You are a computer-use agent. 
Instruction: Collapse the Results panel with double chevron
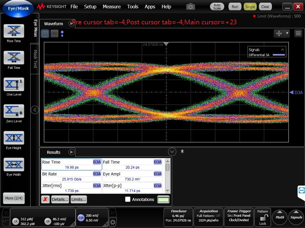click(172, 152)
